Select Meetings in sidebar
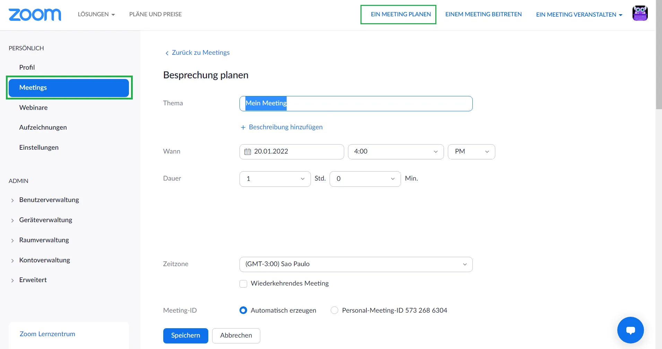The height and width of the screenshot is (349, 662). pyautogui.click(x=69, y=88)
